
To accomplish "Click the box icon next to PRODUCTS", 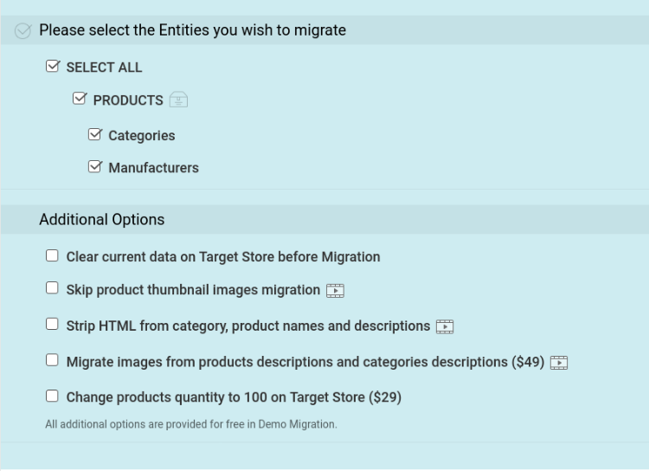I will pyautogui.click(x=178, y=100).
